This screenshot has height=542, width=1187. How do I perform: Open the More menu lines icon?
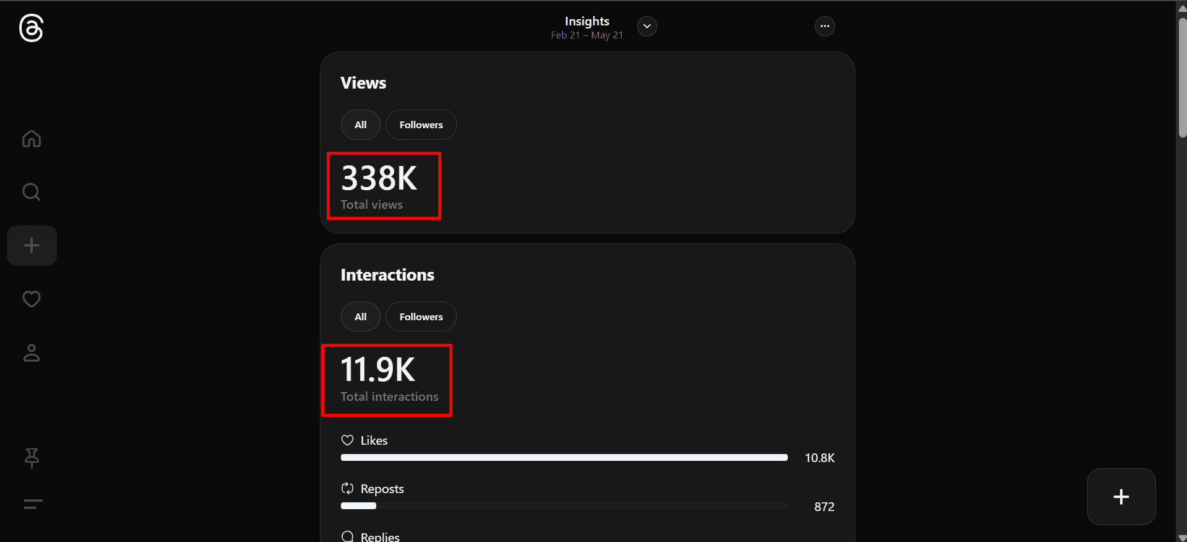pos(33,504)
